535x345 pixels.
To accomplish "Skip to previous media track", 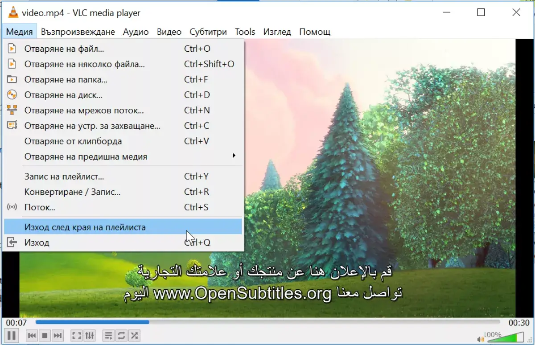I will coord(32,335).
